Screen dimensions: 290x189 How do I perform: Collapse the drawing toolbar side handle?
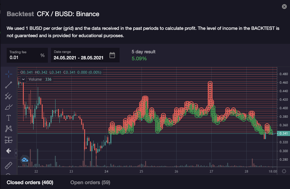(x=16, y=153)
